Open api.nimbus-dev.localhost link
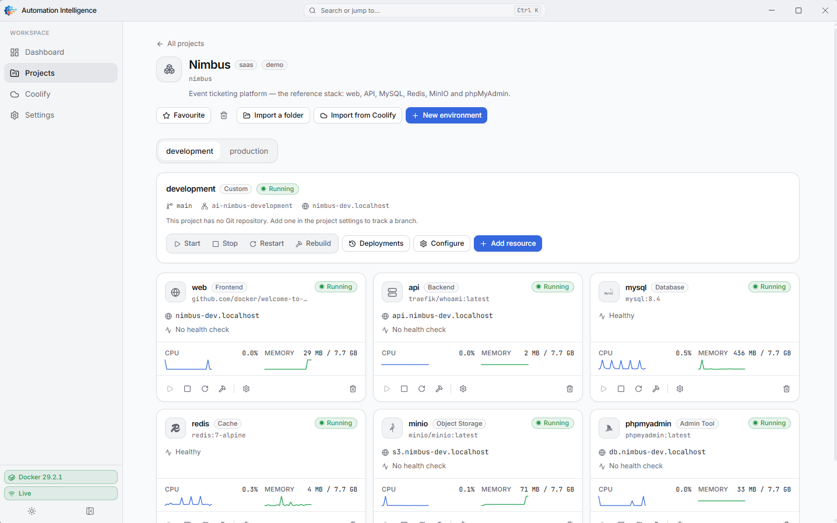The image size is (837, 523). pos(442,316)
